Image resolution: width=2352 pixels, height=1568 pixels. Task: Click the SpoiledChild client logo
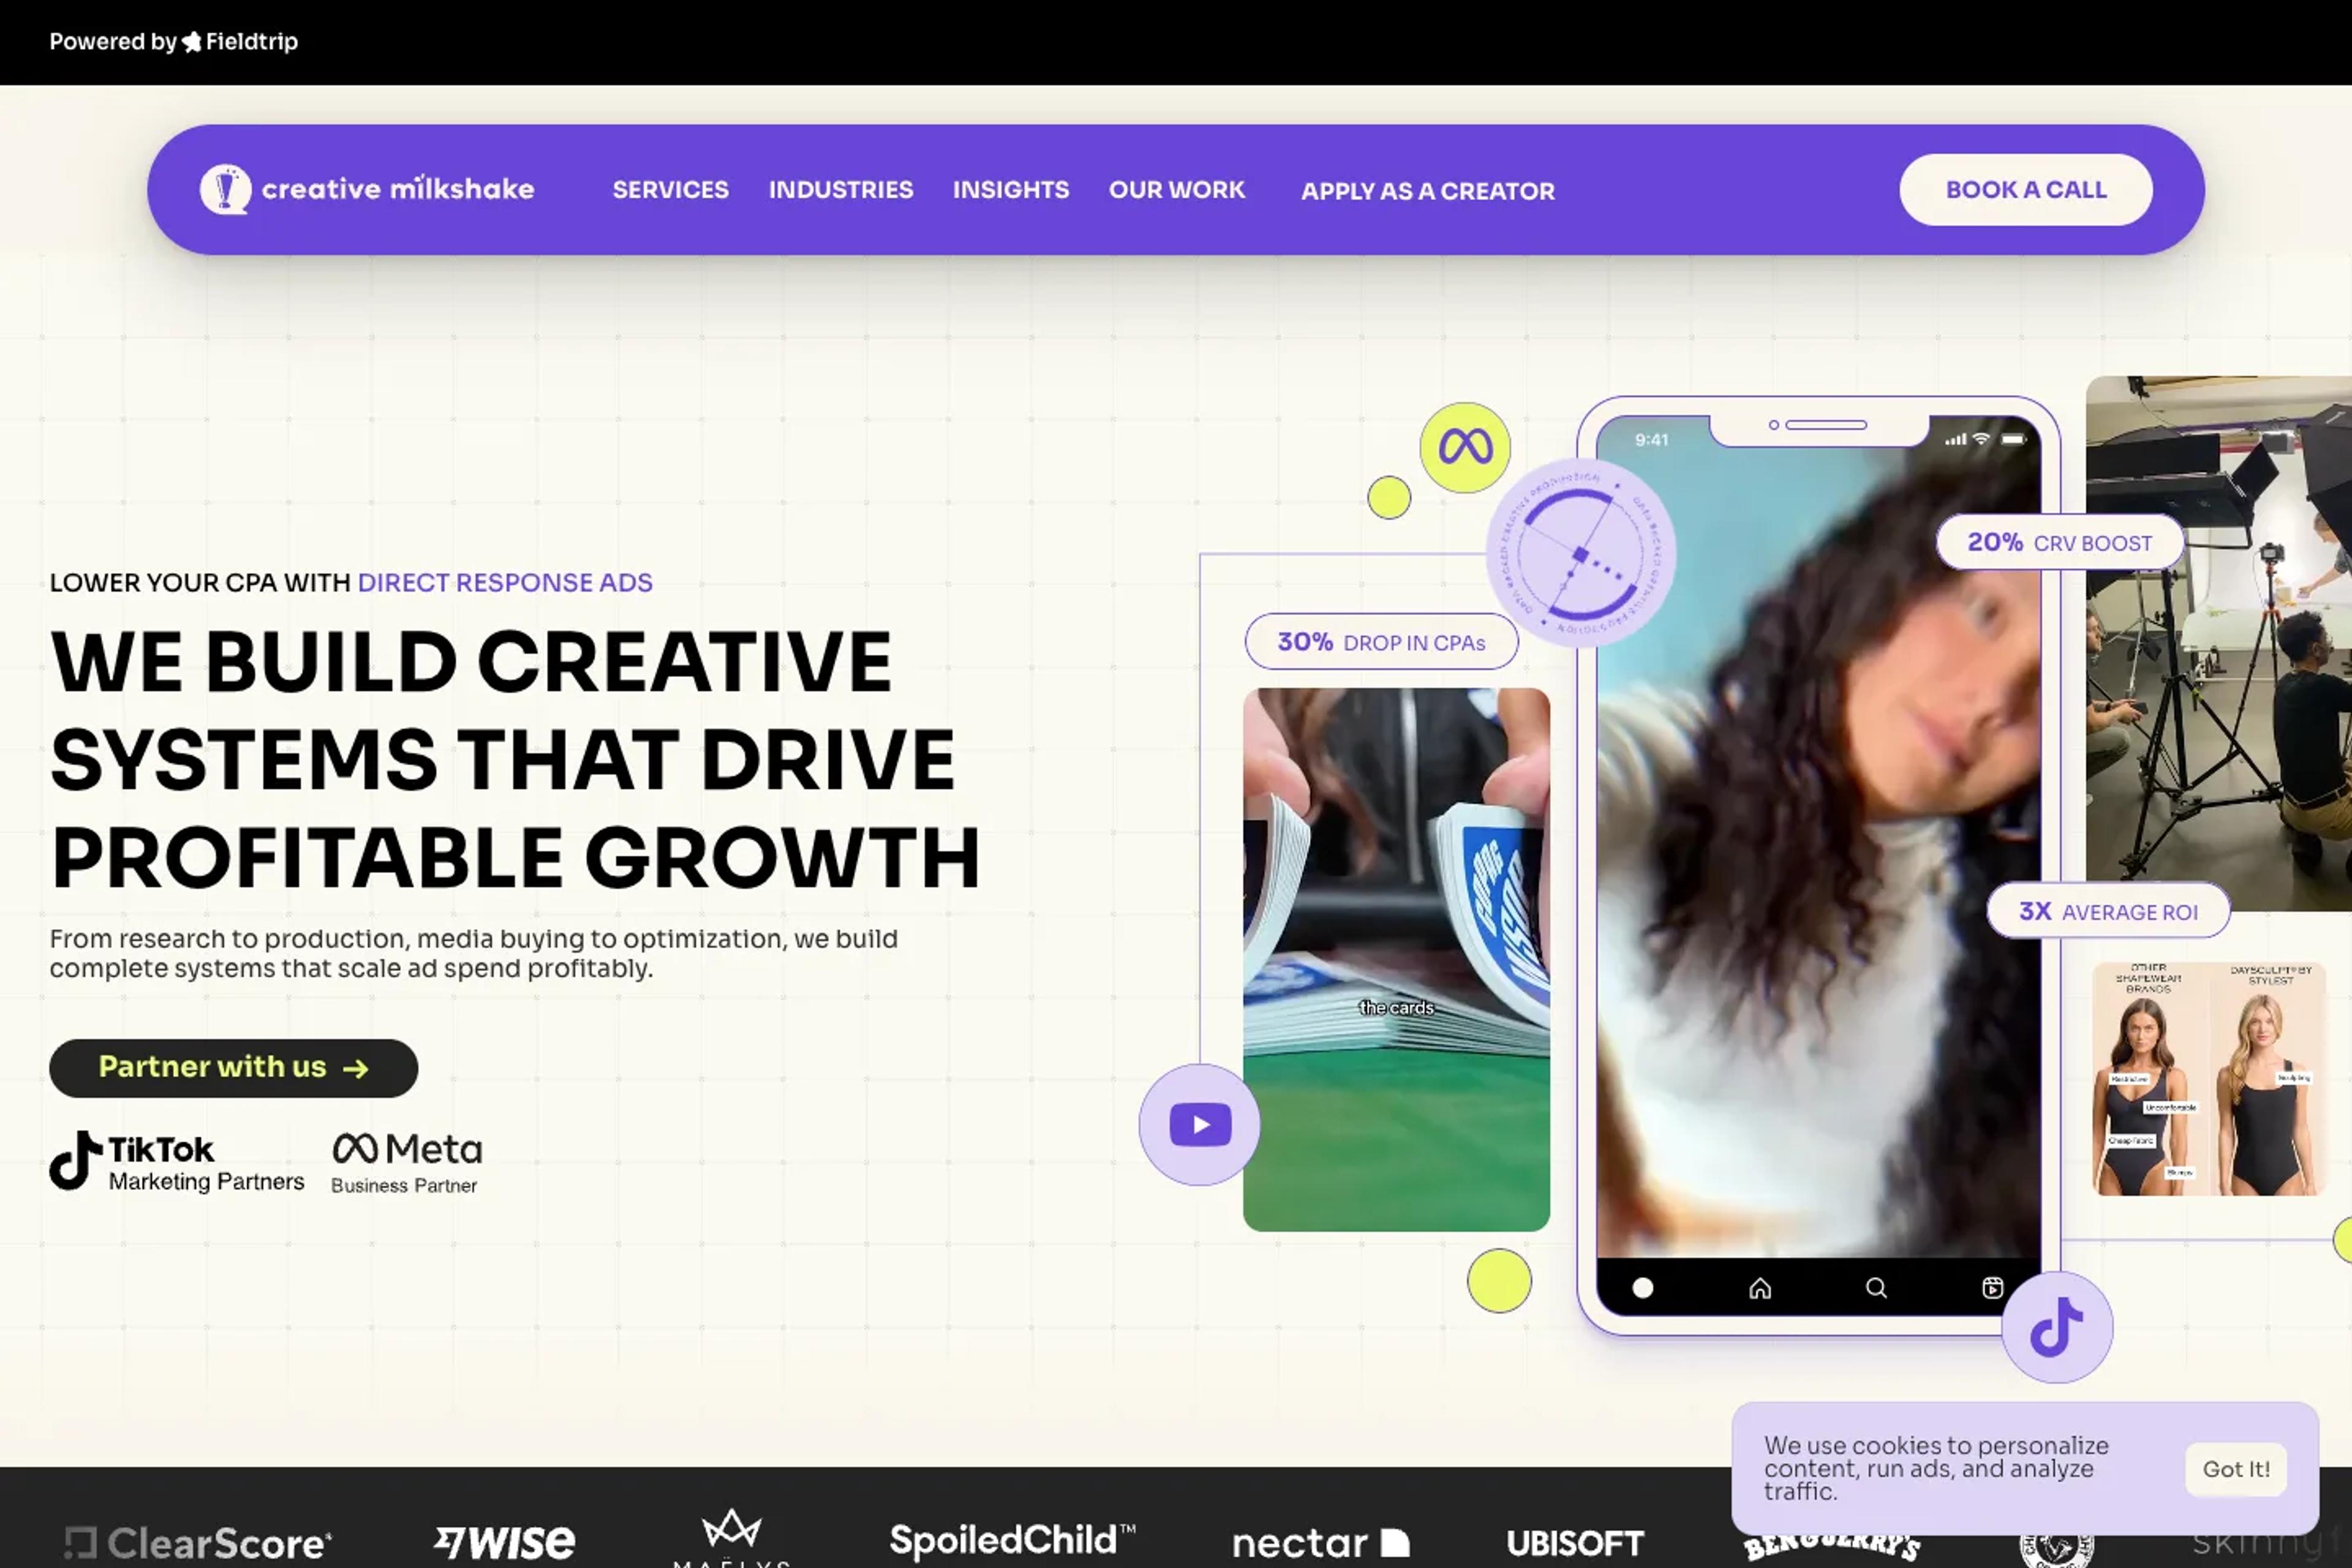point(1012,1541)
